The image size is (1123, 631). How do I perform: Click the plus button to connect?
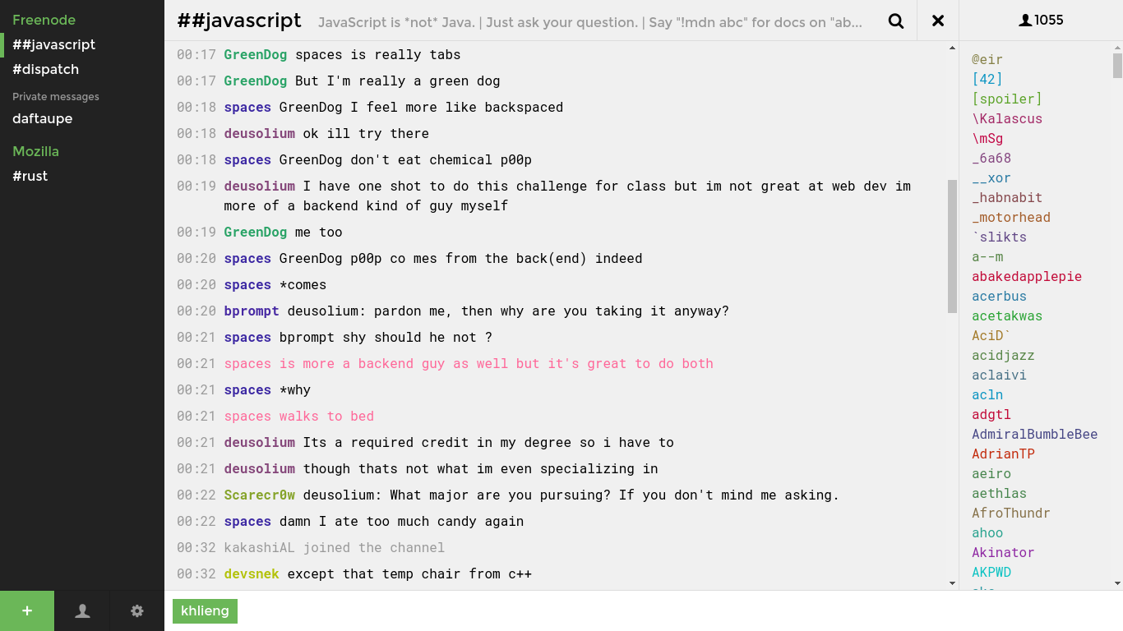(x=27, y=610)
